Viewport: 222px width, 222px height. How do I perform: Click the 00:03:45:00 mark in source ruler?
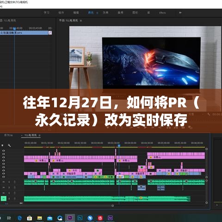click(x=35, y=28)
